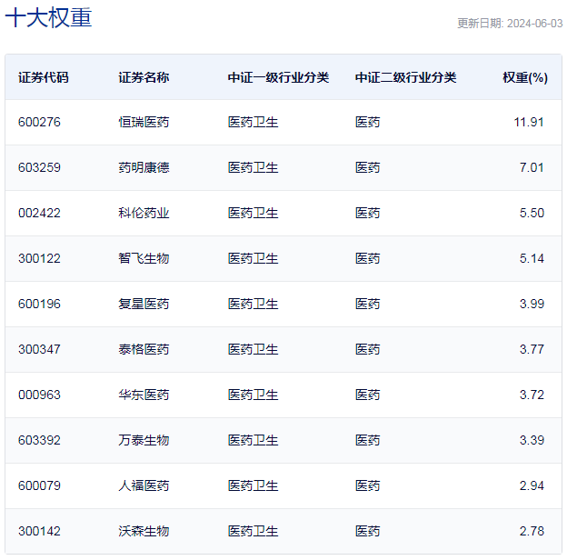Select stock code 300122
The width and height of the screenshot is (567, 560).
pyautogui.click(x=39, y=259)
